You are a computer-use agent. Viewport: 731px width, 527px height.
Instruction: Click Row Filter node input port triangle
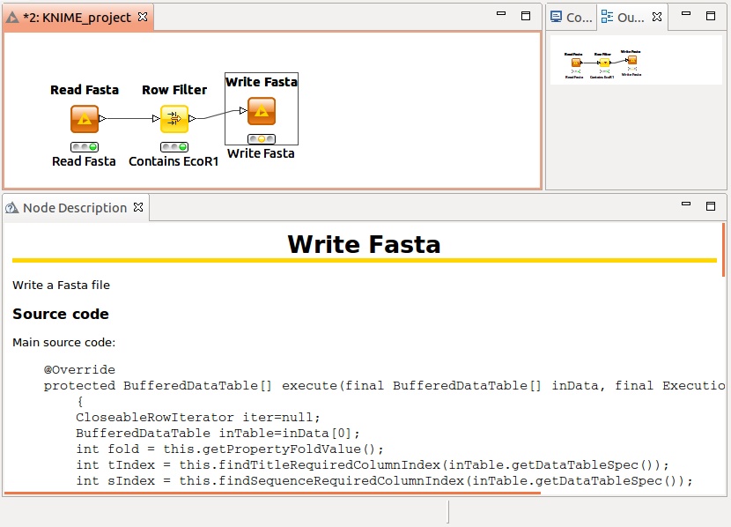(156, 118)
